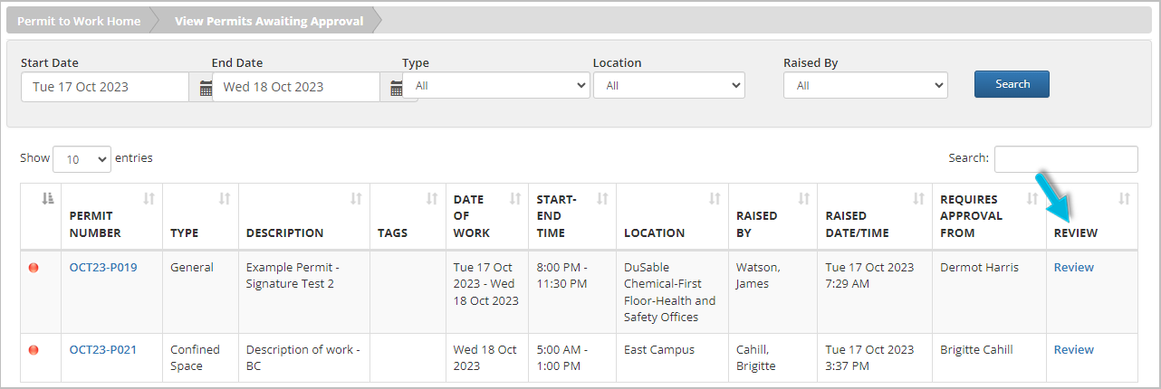Sort table by Raised By column arrows
Screen dimensions: 1161x389
coord(803,199)
